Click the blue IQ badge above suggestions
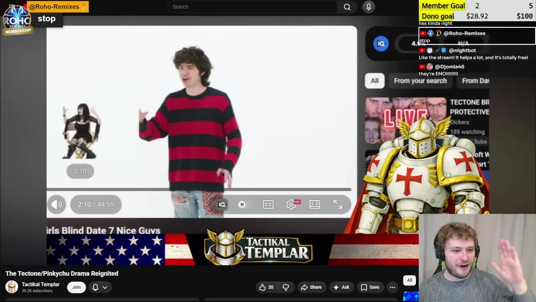Viewport: 536px width, 302px height. click(x=381, y=44)
